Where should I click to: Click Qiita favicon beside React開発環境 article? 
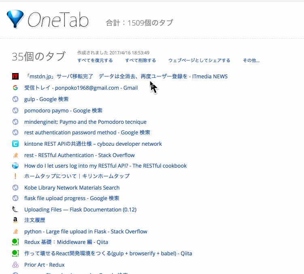tap(15, 253)
